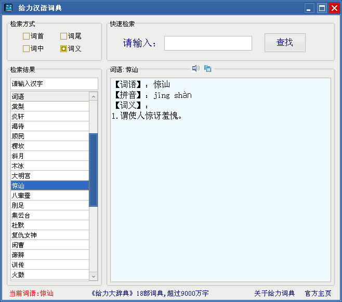Select 棠梨 in the results list
The image size is (342, 302).
tap(50, 106)
